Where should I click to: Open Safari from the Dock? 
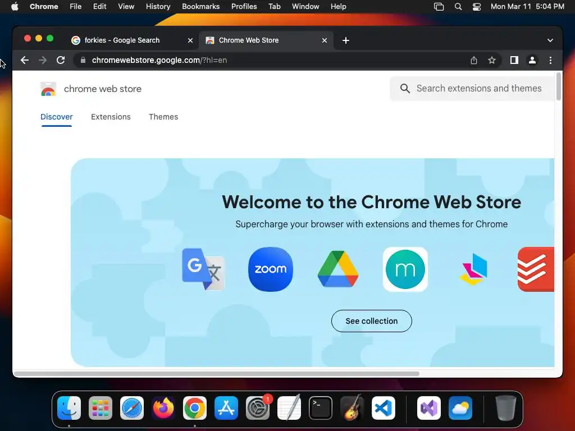131,408
